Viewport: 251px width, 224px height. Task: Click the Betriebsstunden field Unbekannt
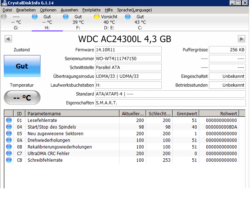[x=227, y=85]
